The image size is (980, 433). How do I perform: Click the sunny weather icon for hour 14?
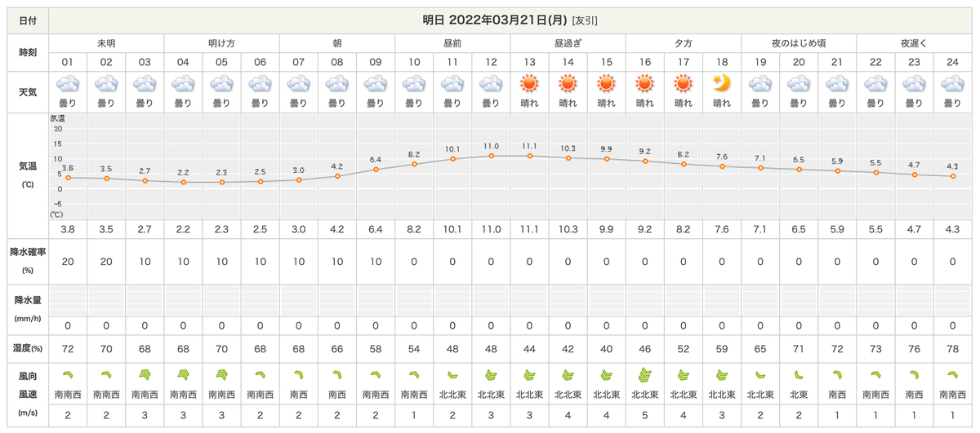pyautogui.click(x=568, y=83)
